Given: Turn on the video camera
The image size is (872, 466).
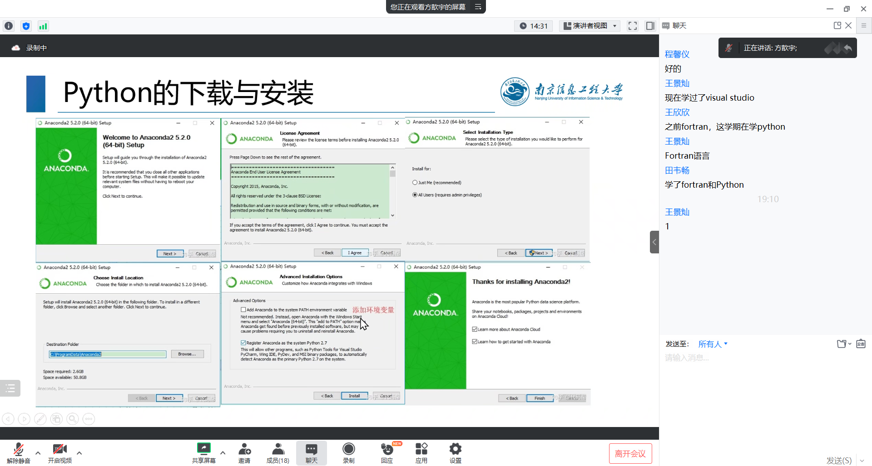Looking at the screenshot, I should [x=59, y=452].
